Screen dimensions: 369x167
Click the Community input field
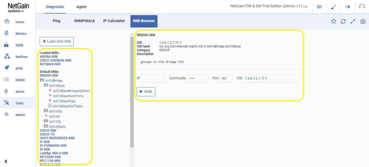(x=197, y=79)
